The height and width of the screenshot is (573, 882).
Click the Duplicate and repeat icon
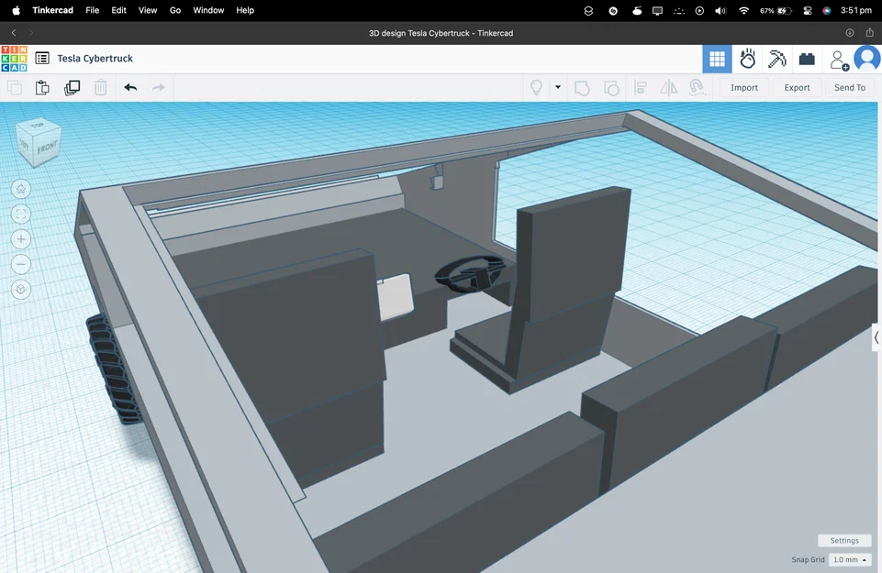tap(72, 88)
